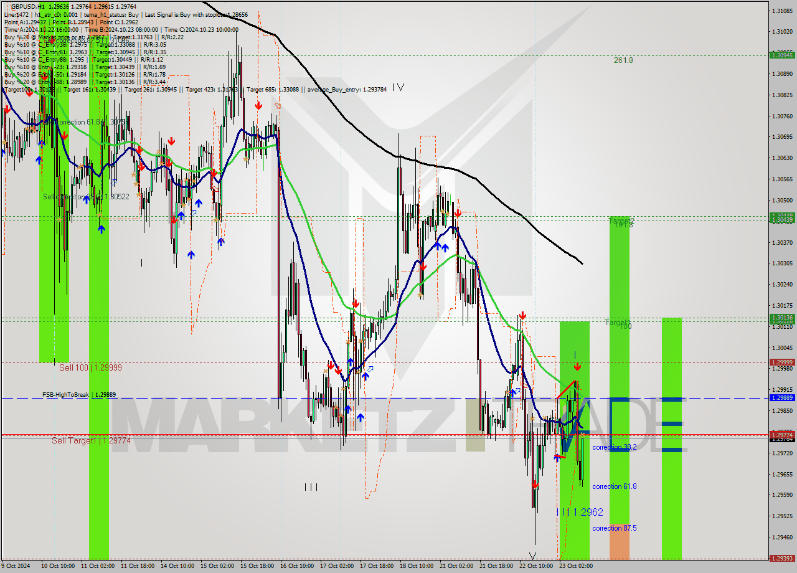Click the red down arrow at the 22 Oct low

pos(535,484)
